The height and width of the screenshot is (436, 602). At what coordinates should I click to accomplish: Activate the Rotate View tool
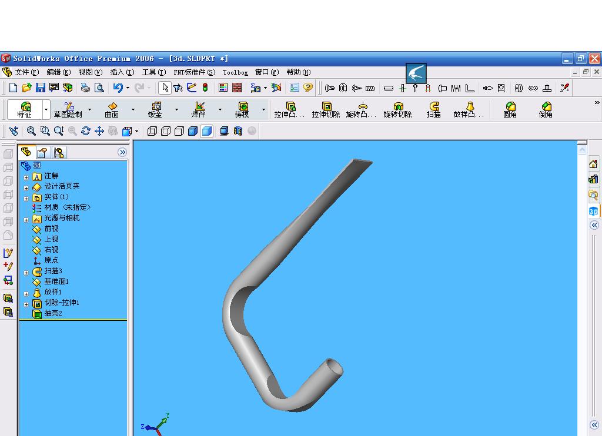pos(86,131)
